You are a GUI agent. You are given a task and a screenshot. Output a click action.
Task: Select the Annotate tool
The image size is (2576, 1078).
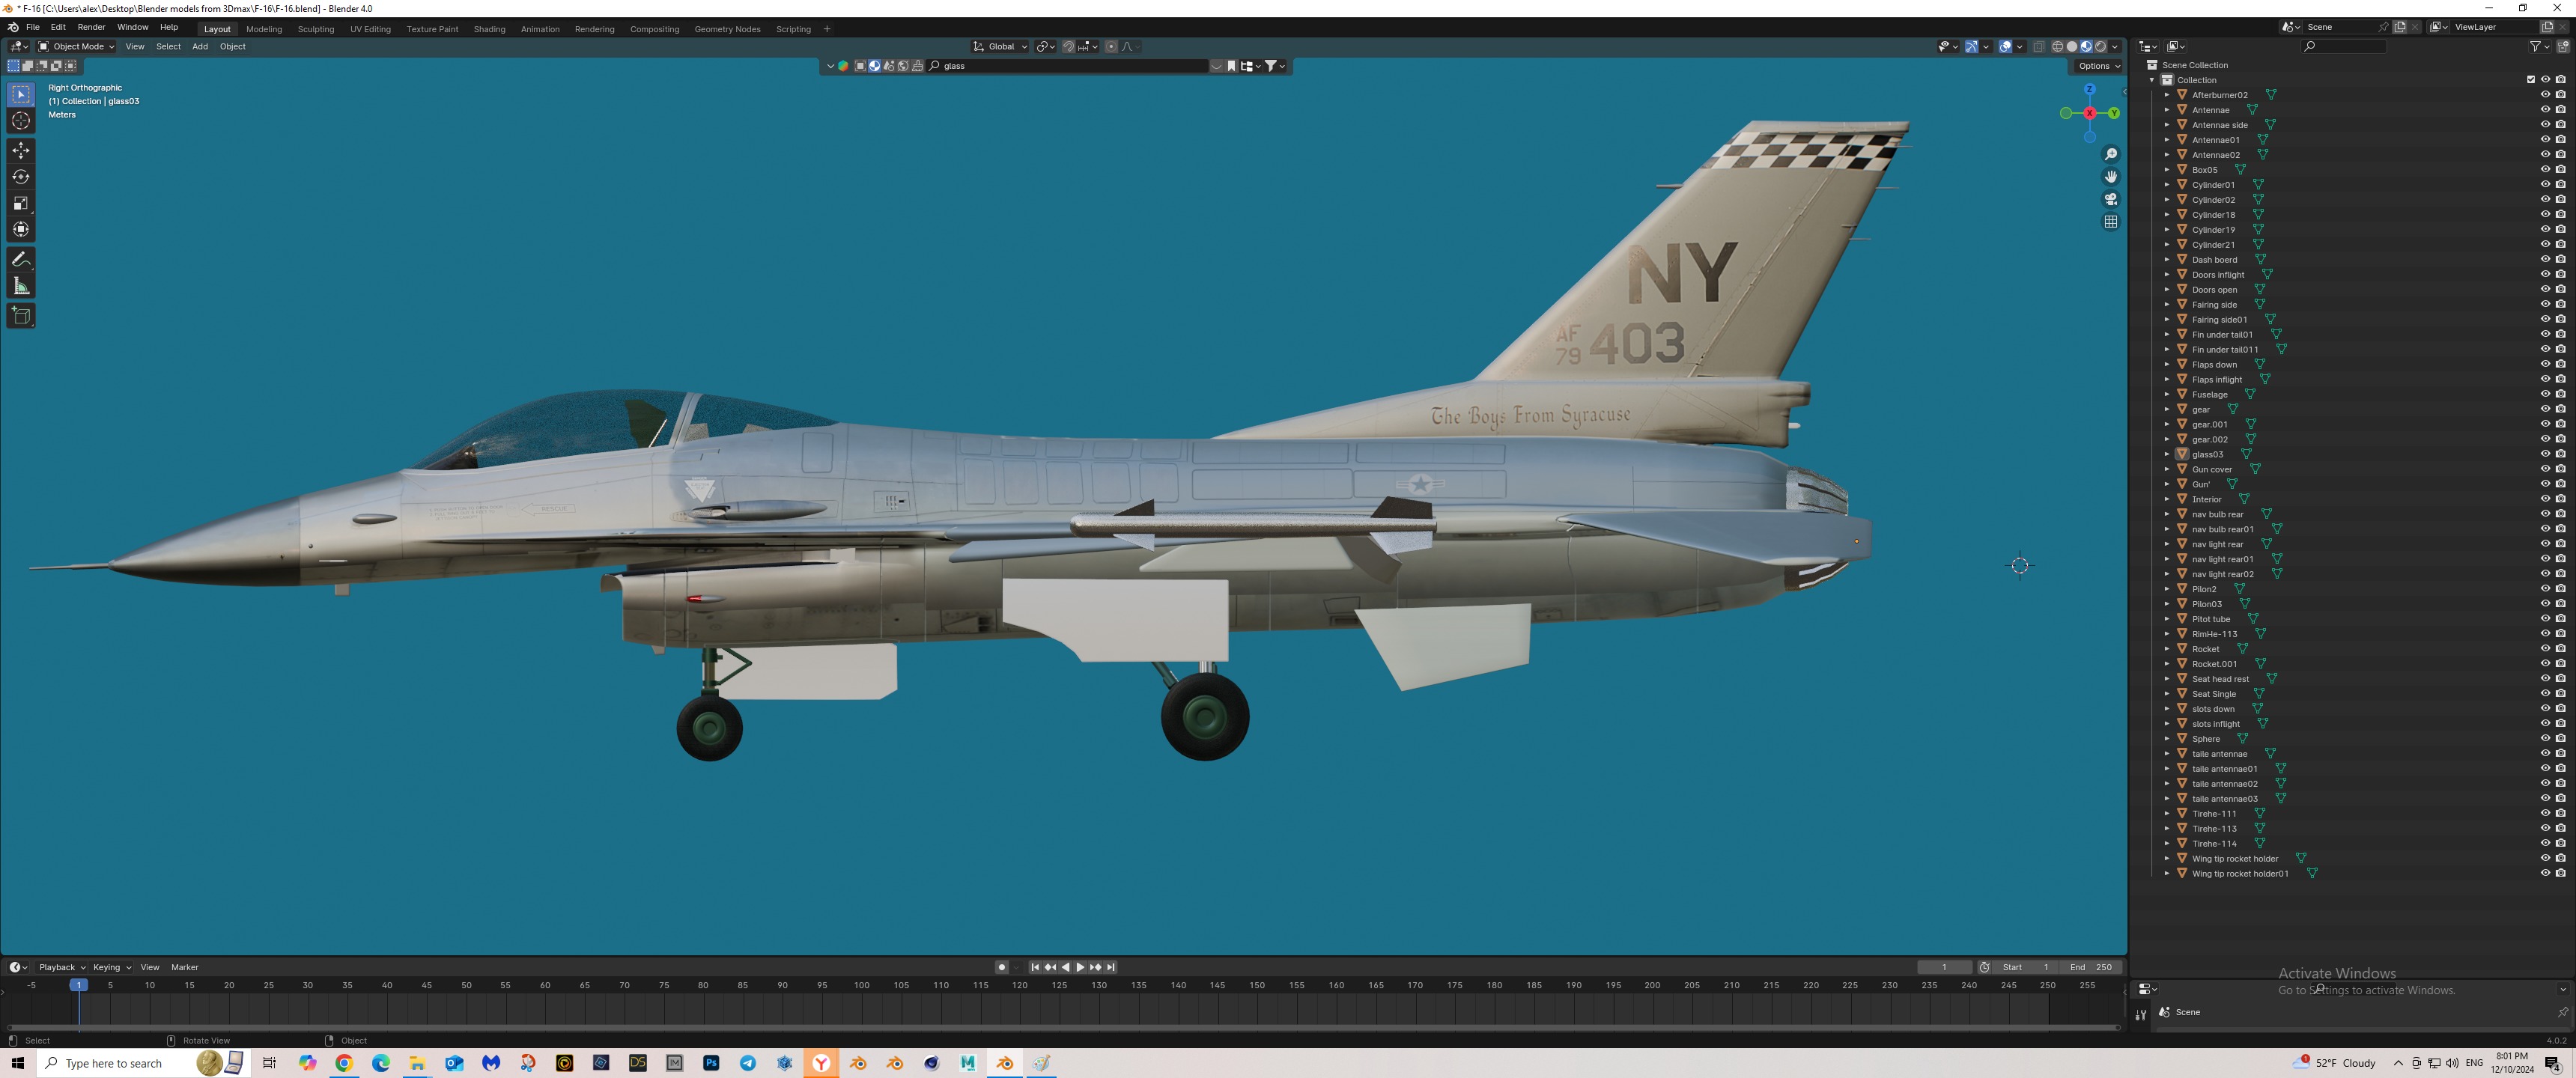21,259
